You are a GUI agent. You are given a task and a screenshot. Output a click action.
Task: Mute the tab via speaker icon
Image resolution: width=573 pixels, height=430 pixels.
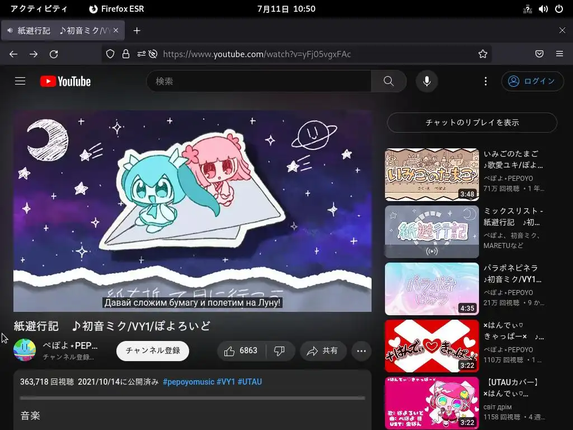click(x=10, y=31)
